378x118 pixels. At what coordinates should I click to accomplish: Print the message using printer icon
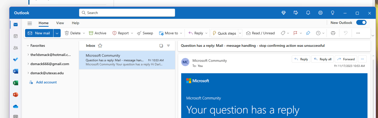coord(333,33)
